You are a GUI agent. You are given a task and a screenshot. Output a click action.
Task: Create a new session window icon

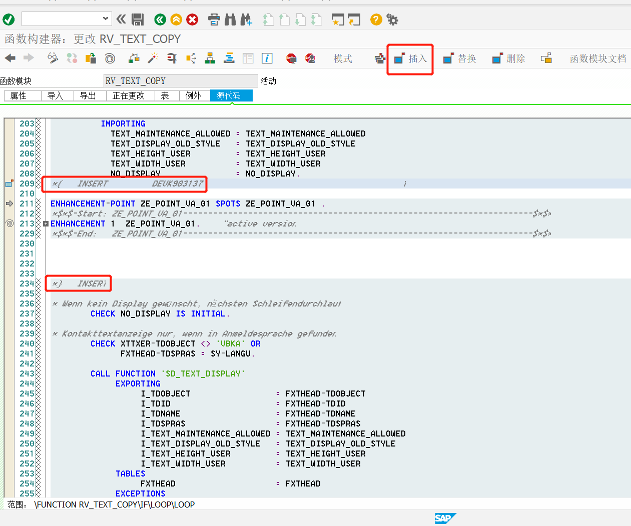[338, 19]
